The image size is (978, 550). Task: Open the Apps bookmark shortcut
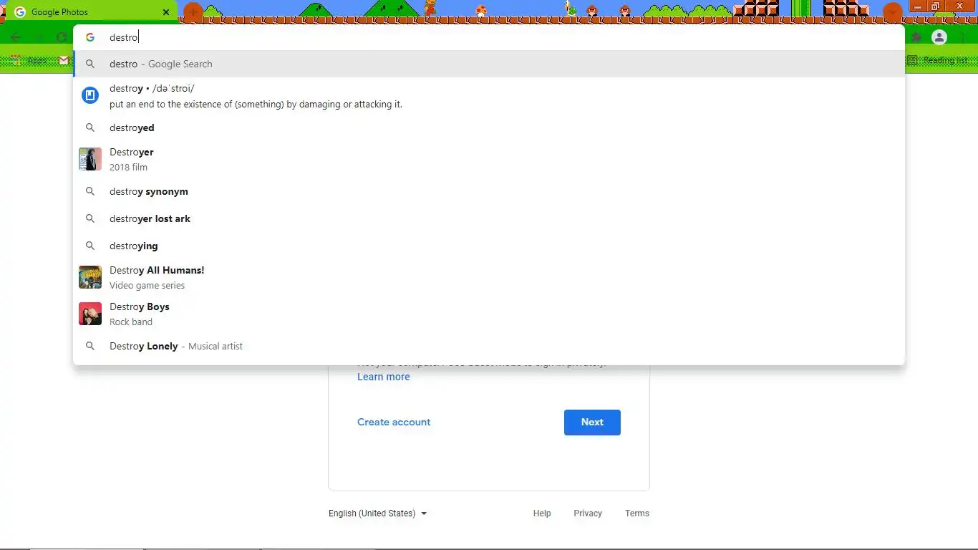click(x=29, y=61)
